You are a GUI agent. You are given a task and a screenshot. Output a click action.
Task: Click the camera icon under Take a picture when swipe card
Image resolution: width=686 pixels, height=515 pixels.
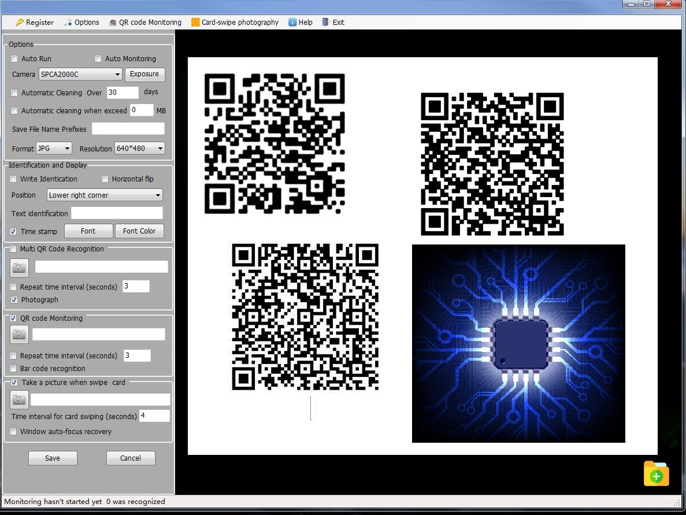point(19,399)
